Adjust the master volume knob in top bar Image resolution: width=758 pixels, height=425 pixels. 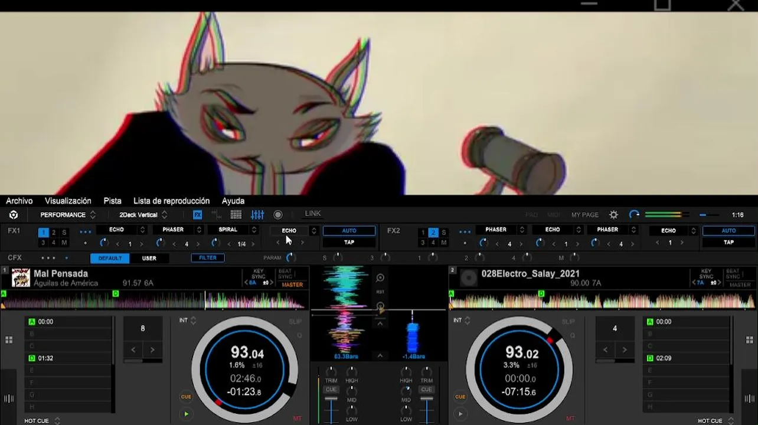(634, 215)
